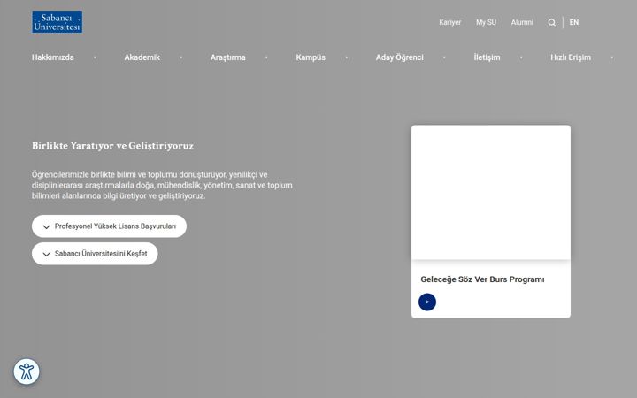Open the Hakkımızda menu
637x398 pixels.
coord(53,57)
